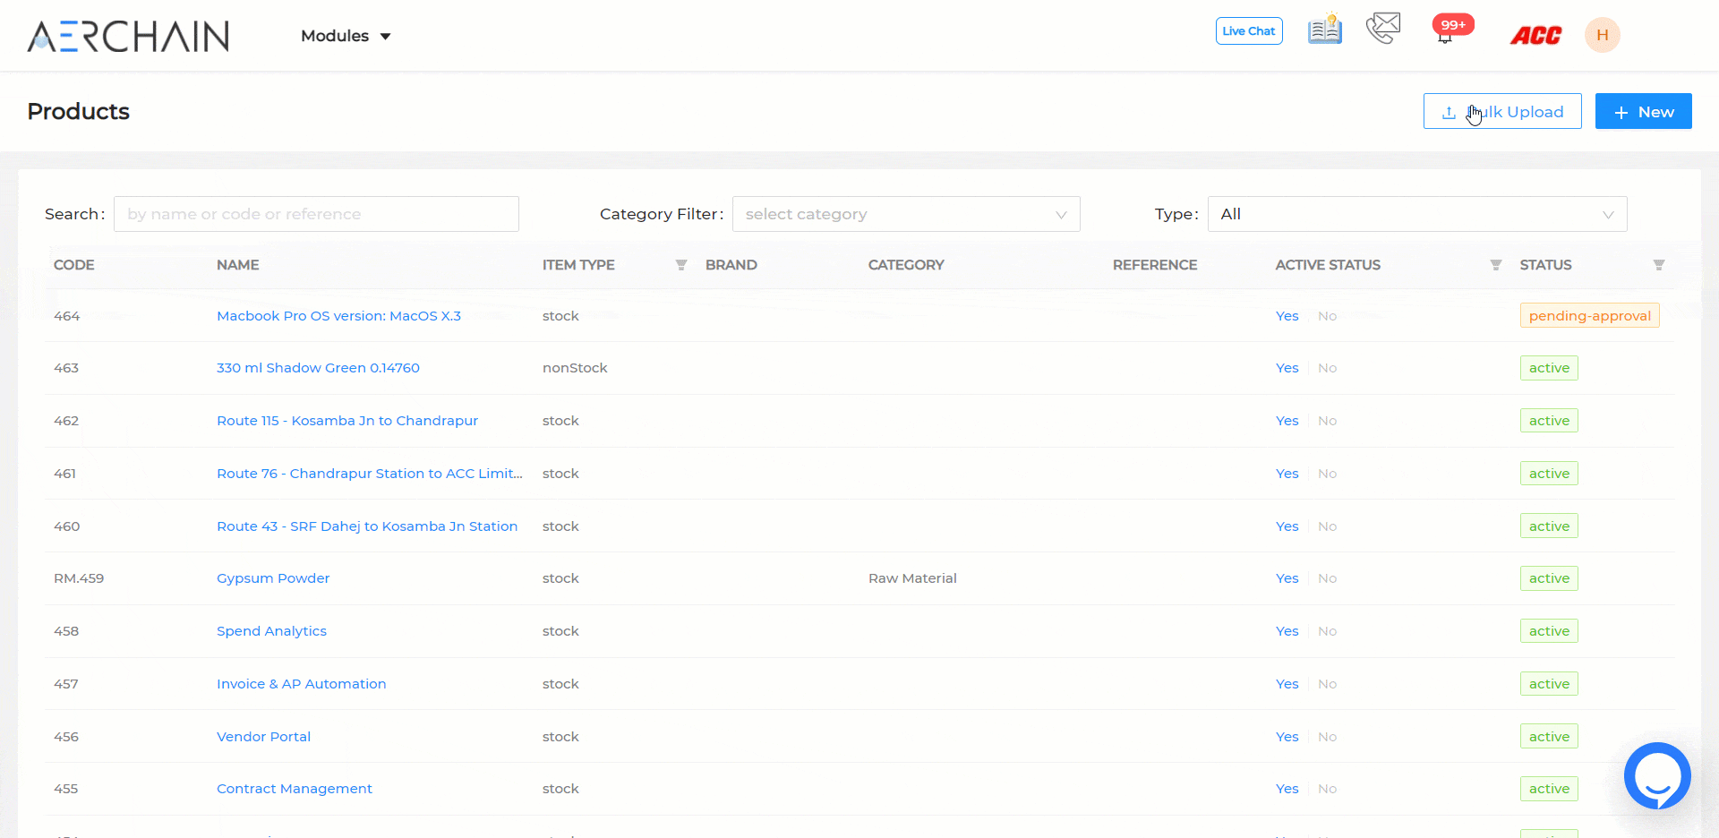
Task: Click the Live Chat button
Action: (x=1249, y=30)
